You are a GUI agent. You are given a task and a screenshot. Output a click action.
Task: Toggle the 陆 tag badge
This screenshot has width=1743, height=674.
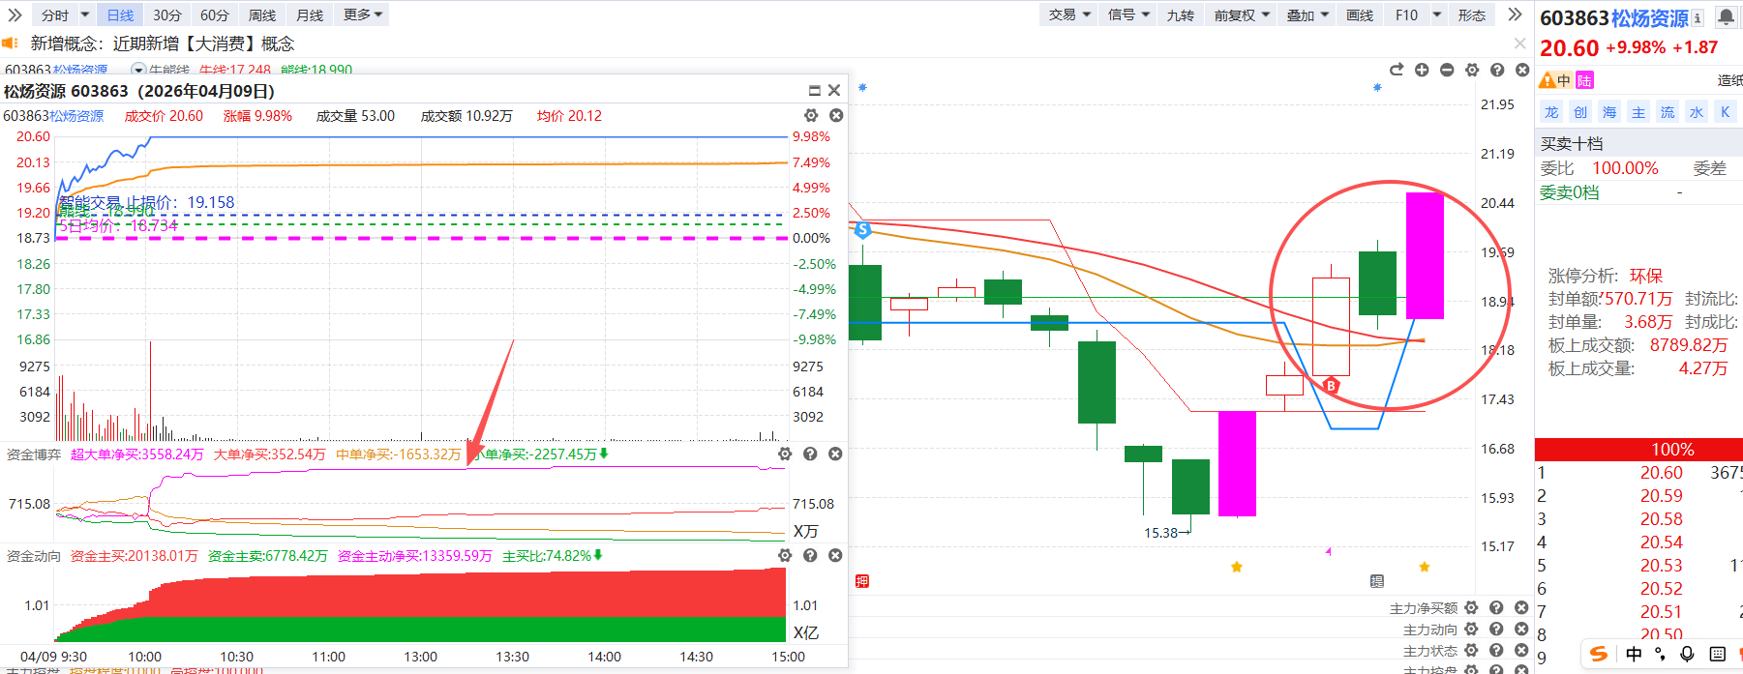point(1584,80)
